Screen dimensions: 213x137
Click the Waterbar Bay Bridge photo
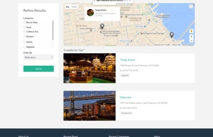(89, 106)
